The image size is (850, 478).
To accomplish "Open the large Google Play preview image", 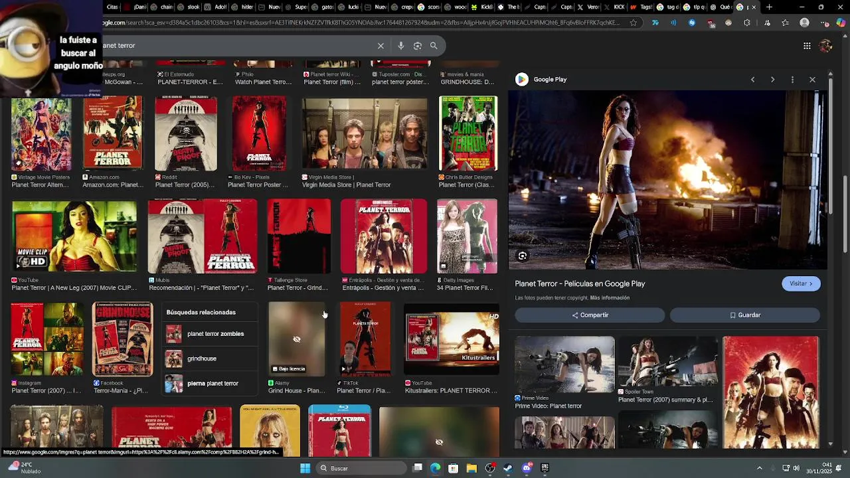I will pos(667,180).
